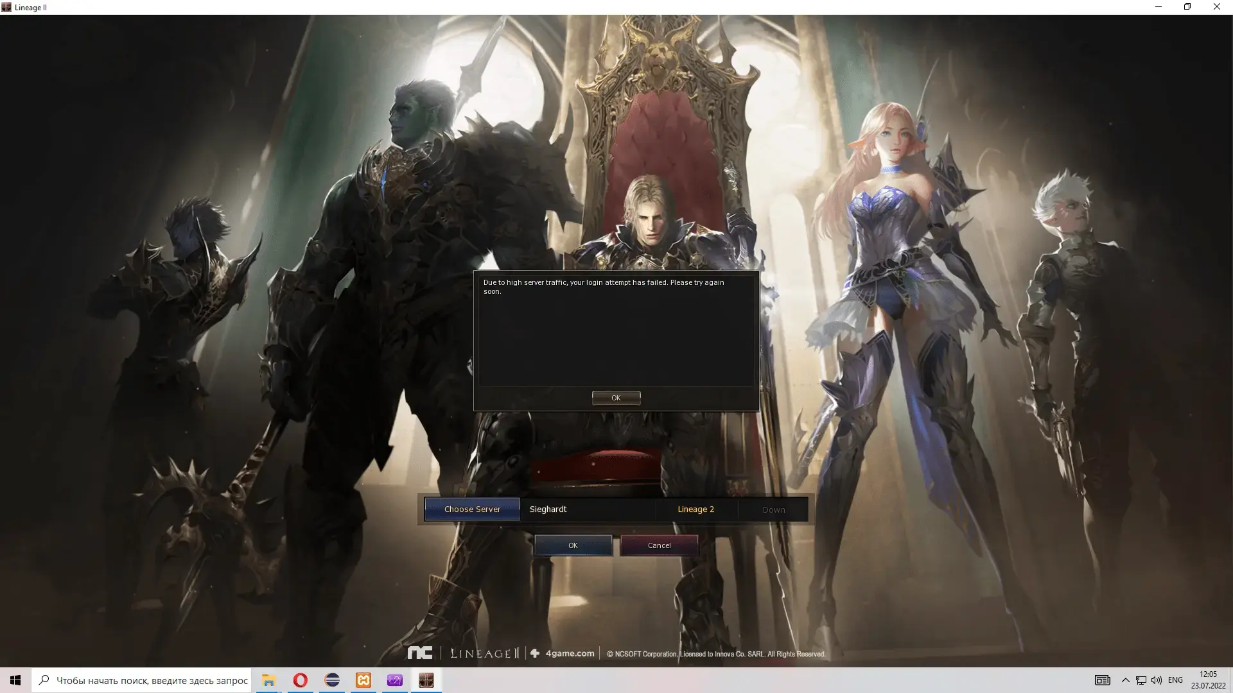Close the Lineage II window
The width and height of the screenshot is (1233, 693).
click(1217, 7)
